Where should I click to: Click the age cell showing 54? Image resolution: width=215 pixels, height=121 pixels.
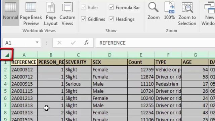coord(195,70)
